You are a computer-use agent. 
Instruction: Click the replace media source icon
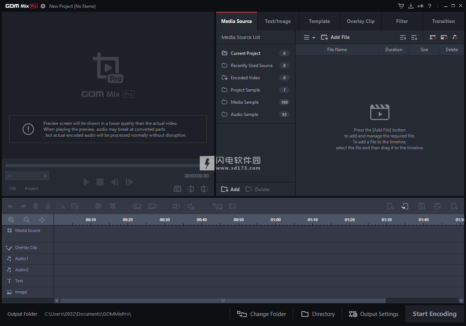point(217,206)
